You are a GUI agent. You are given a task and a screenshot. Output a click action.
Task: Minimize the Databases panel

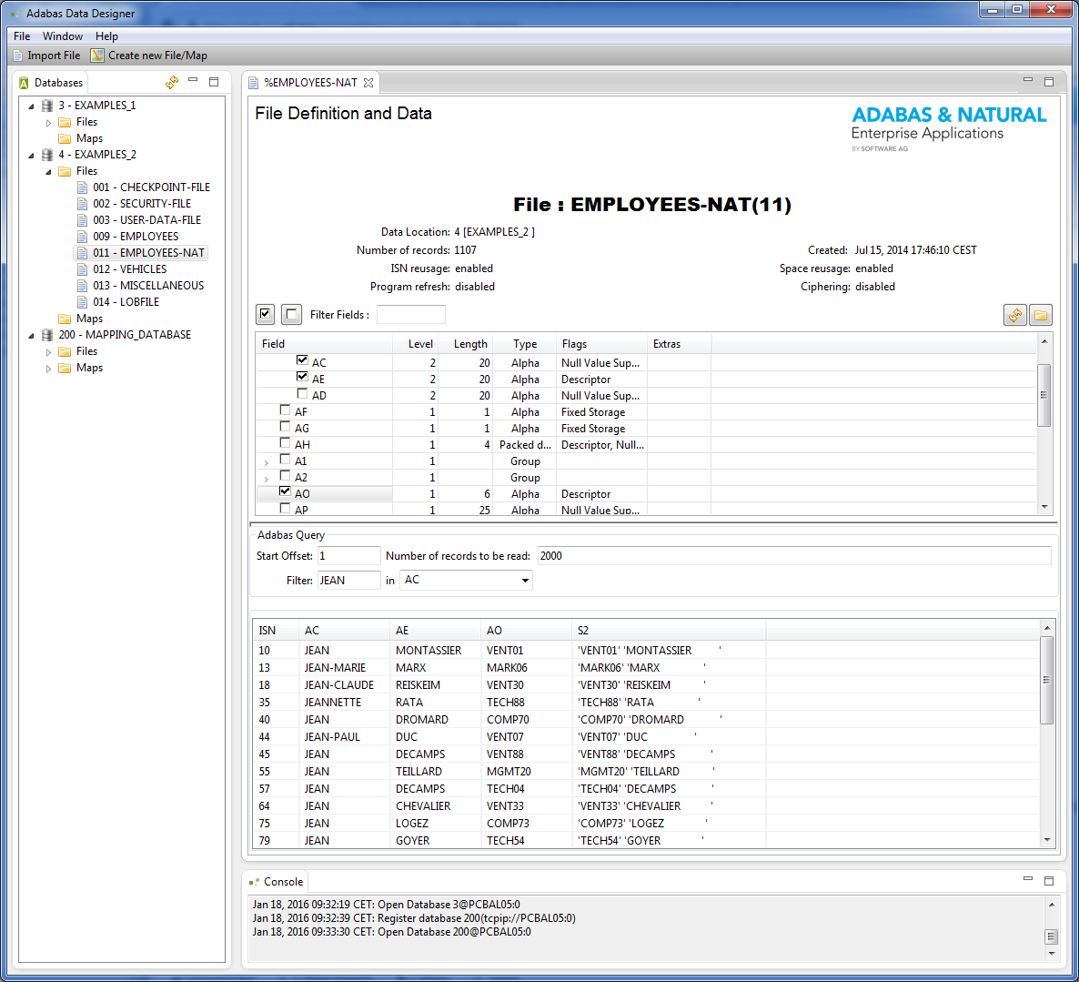[x=193, y=81]
